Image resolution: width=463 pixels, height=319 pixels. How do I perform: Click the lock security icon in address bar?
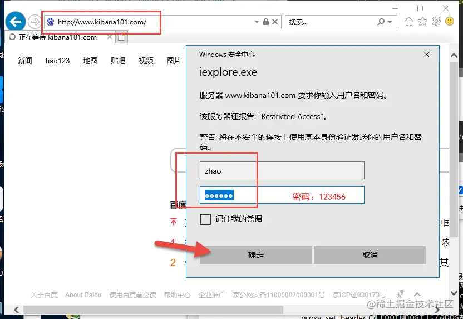266,22
